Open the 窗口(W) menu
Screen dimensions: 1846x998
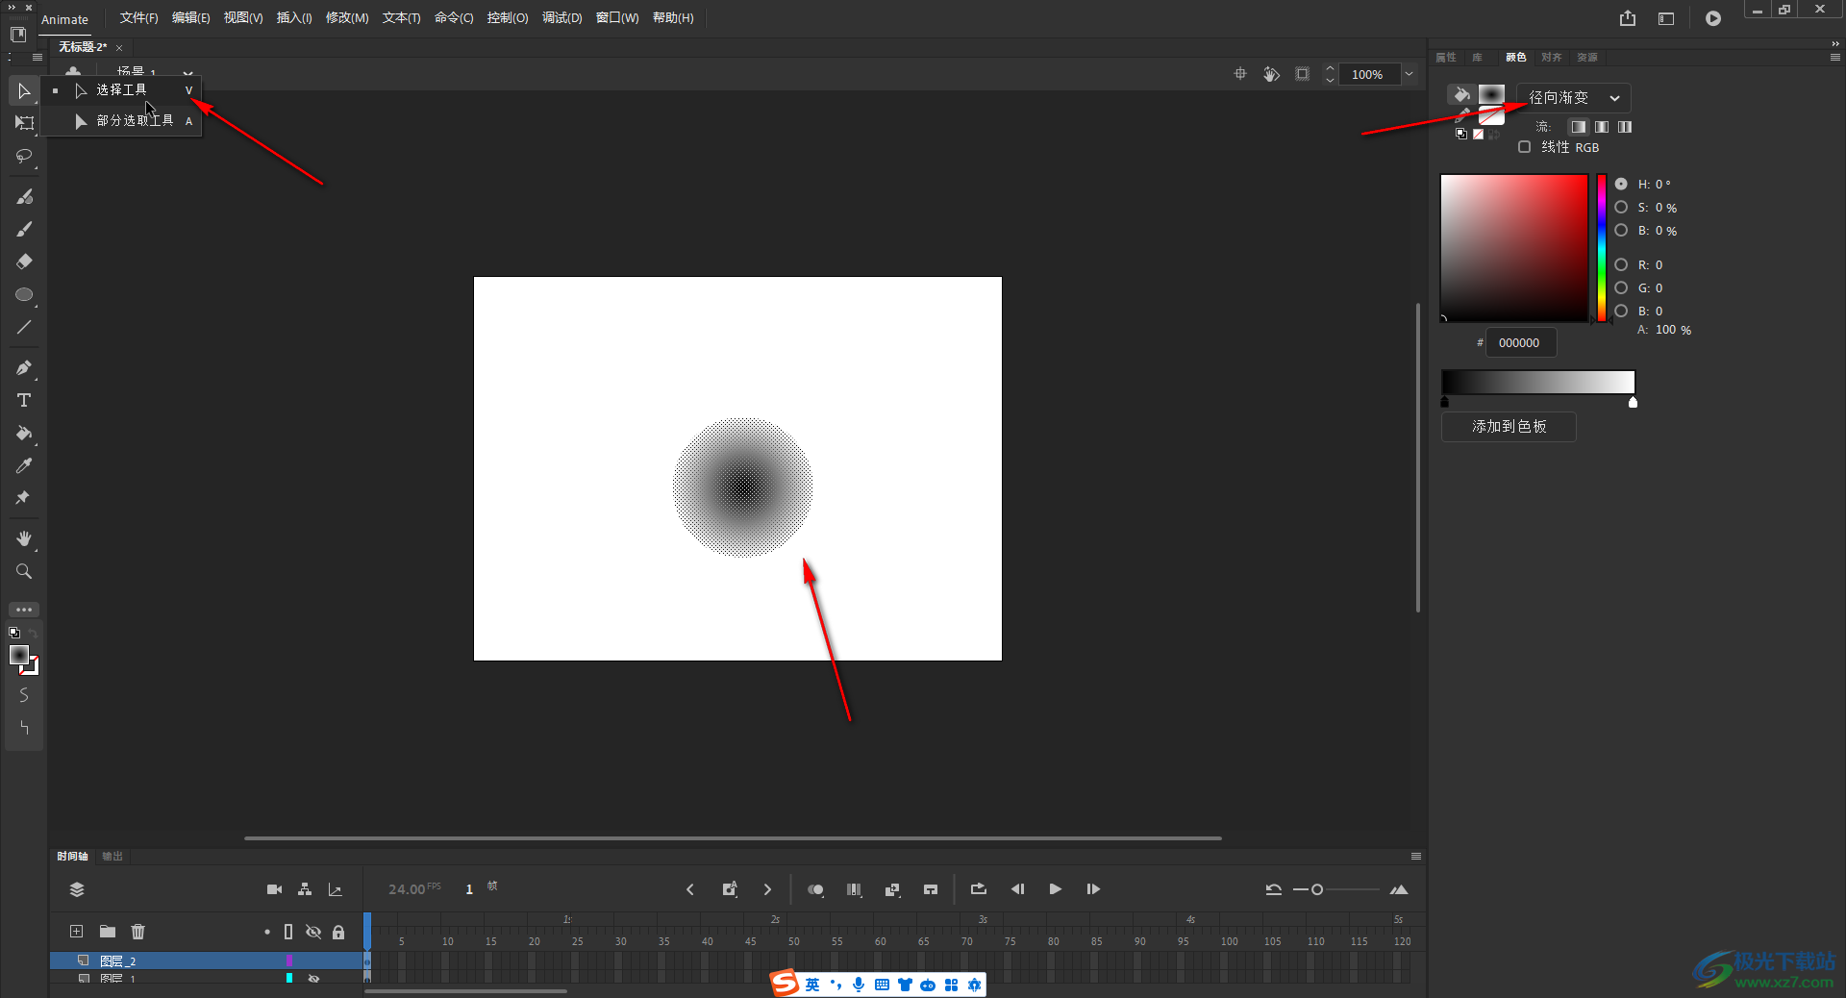617,18
